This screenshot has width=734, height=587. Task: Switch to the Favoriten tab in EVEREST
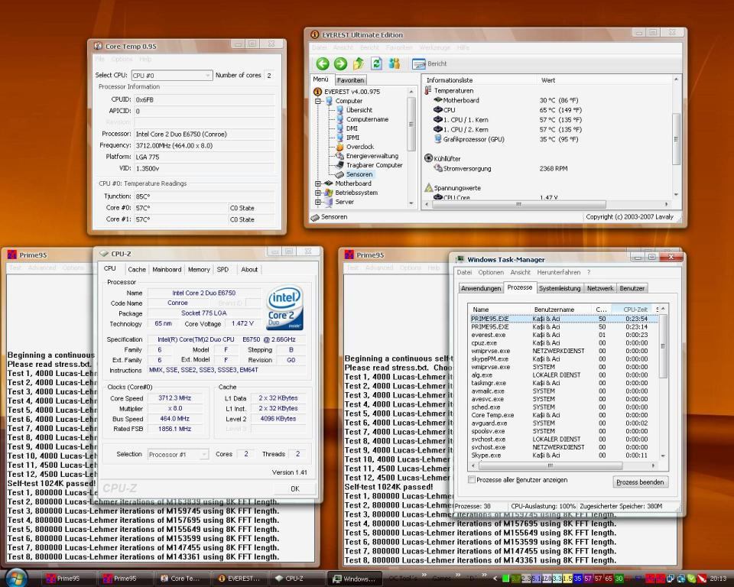click(350, 80)
